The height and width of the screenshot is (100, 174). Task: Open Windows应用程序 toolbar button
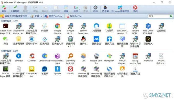[x=120, y=9]
